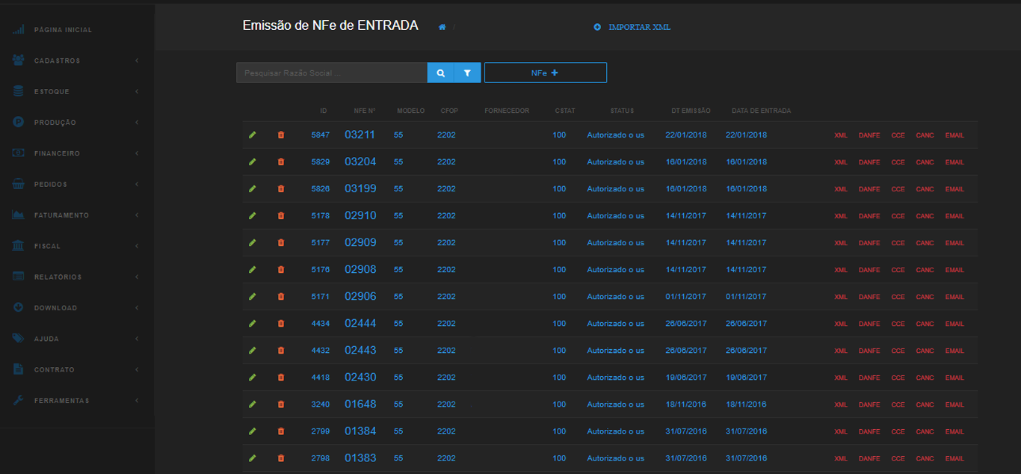Viewport: 1021px width, 474px height.
Task: Open DANFE for NFe 02908
Action: (x=869, y=270)
